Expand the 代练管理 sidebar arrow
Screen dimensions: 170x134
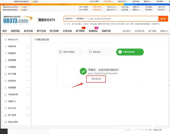coord(27,67)
